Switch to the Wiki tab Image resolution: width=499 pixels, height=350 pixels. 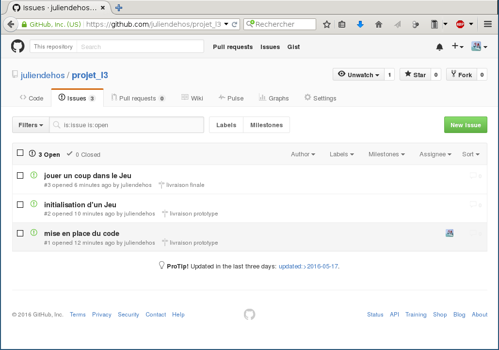[x=192, y=98]
